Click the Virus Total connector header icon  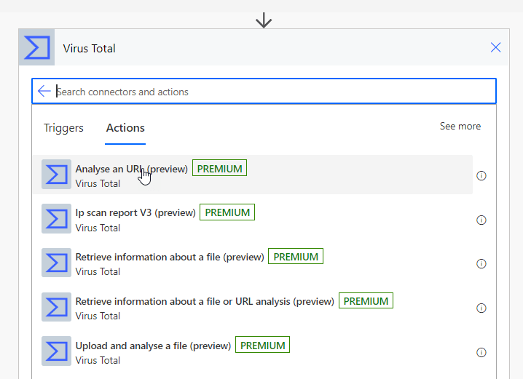pos(36,48)
